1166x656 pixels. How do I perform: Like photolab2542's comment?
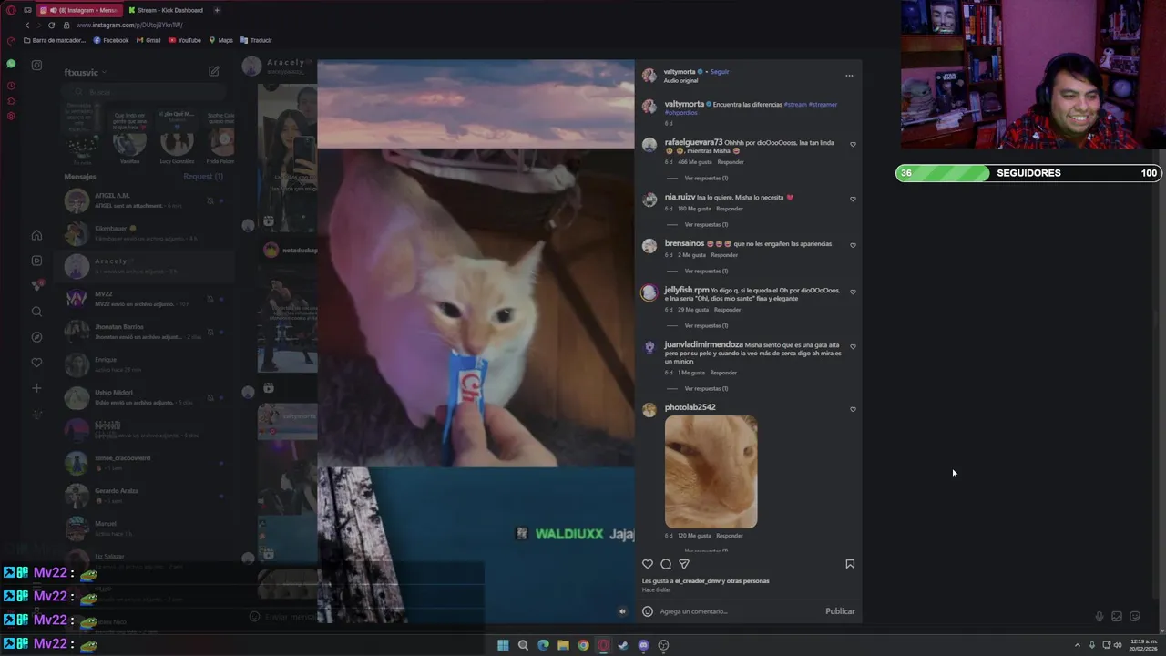853,409
